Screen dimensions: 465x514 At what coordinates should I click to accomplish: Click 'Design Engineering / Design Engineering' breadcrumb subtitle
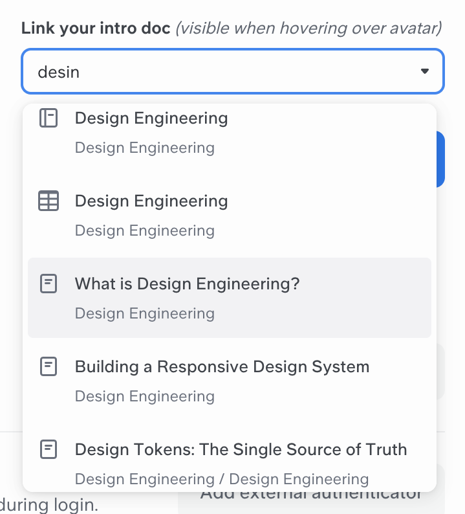pos(221,479)
